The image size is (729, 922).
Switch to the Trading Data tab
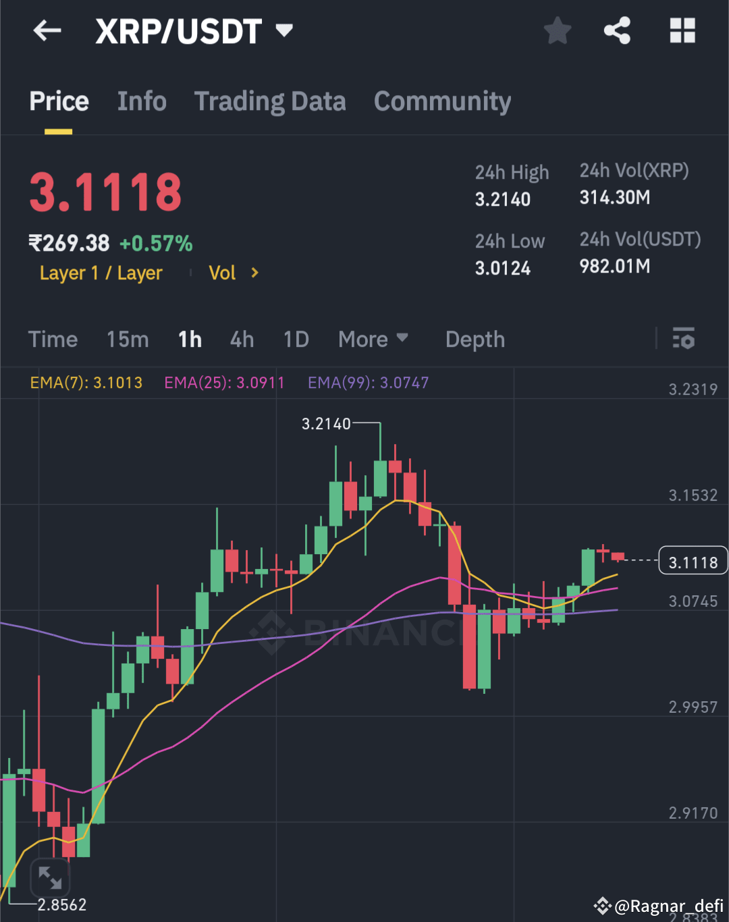point(270,101)
